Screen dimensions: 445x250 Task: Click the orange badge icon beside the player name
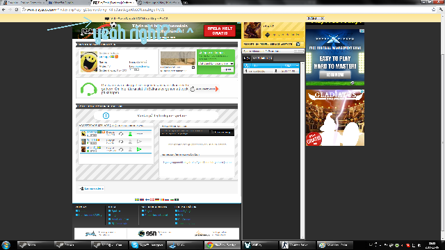click(x=116, y=57)
